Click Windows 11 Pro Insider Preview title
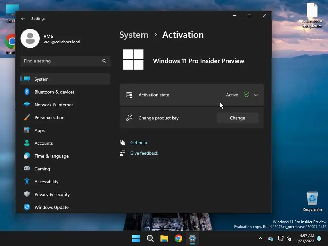The height and width of the screenshot is (246, 328). click(199, 61)
